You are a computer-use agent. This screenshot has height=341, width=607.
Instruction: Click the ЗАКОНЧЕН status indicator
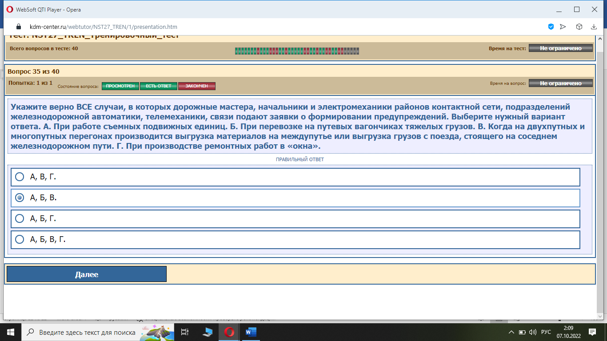(197, 86)
